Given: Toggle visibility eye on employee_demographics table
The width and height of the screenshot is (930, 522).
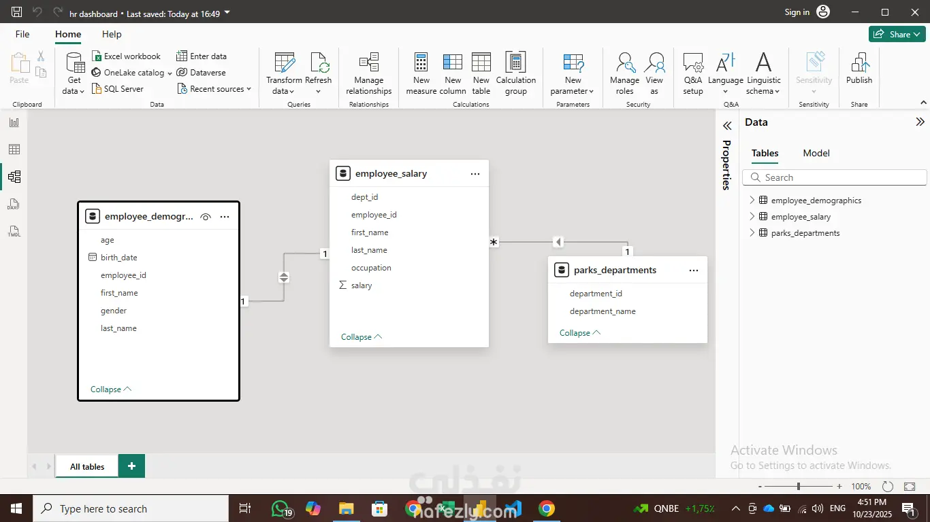Looking at the screenshot, I should click(206, 217).
